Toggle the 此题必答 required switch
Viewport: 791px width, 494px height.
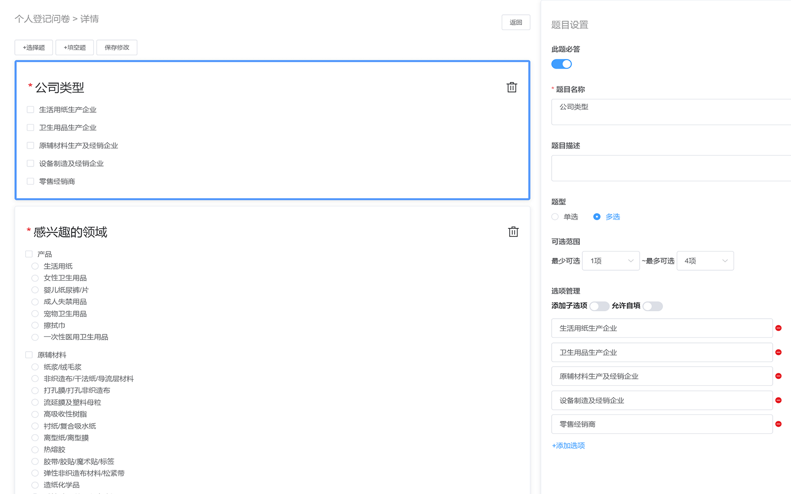tap(562, 64)
